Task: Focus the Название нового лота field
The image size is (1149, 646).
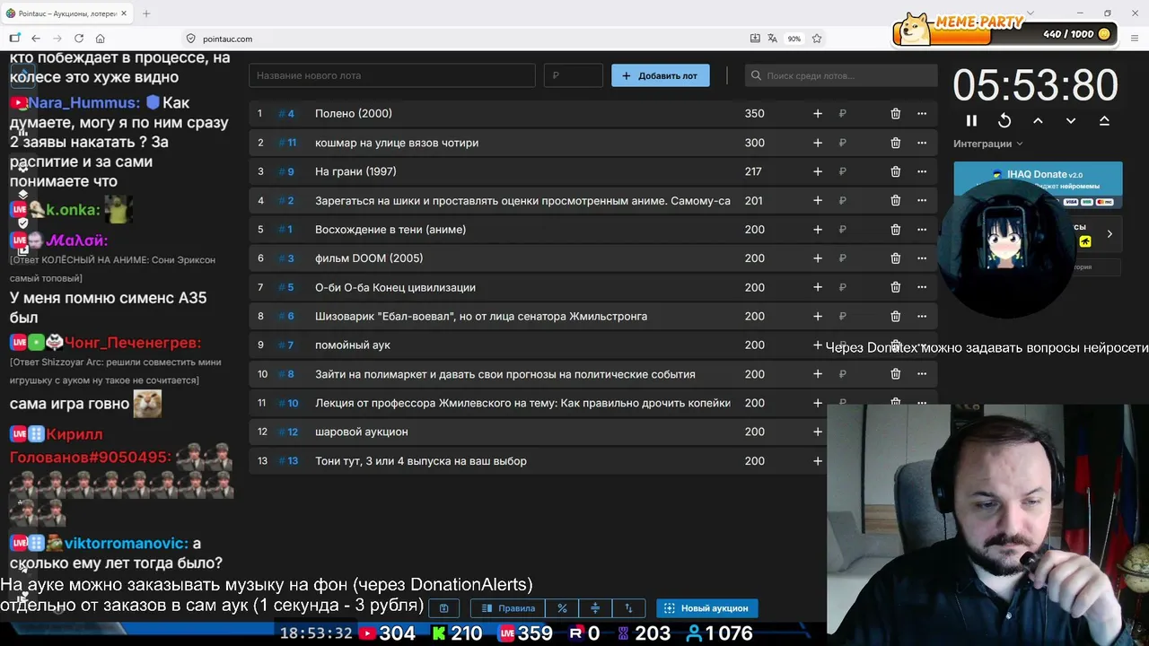Action: click(x=392, y=75)
